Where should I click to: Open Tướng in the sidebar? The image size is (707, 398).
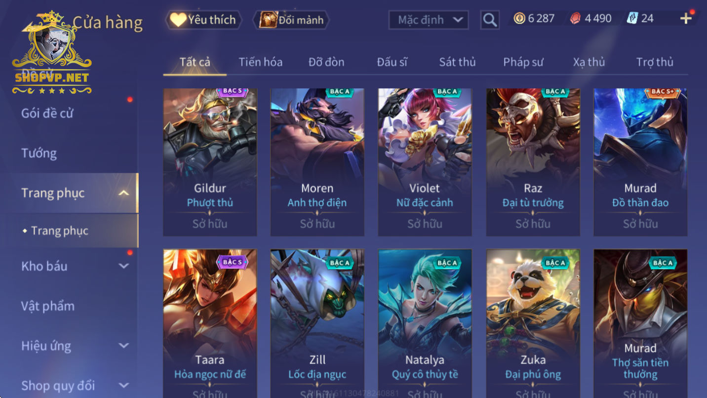coord(39,153)
